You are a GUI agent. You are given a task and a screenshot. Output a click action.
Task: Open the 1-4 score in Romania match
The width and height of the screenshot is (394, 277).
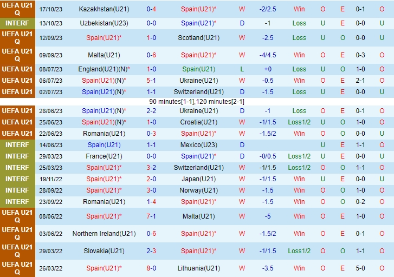coord(152,202)
